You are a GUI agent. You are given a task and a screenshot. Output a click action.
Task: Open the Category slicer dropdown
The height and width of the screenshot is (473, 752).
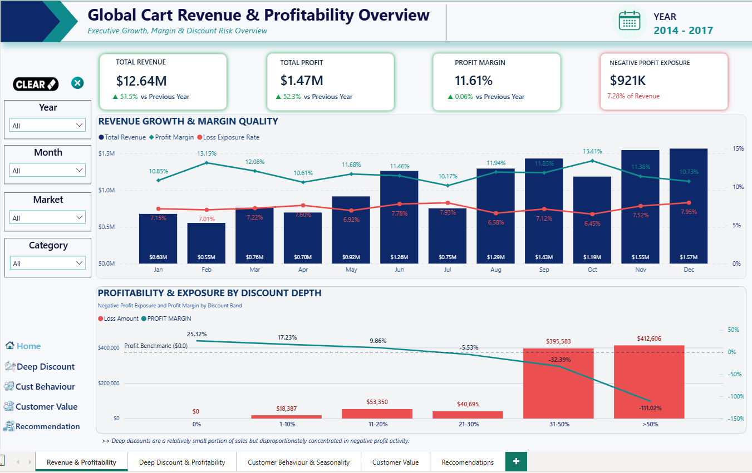pos(47,263)
